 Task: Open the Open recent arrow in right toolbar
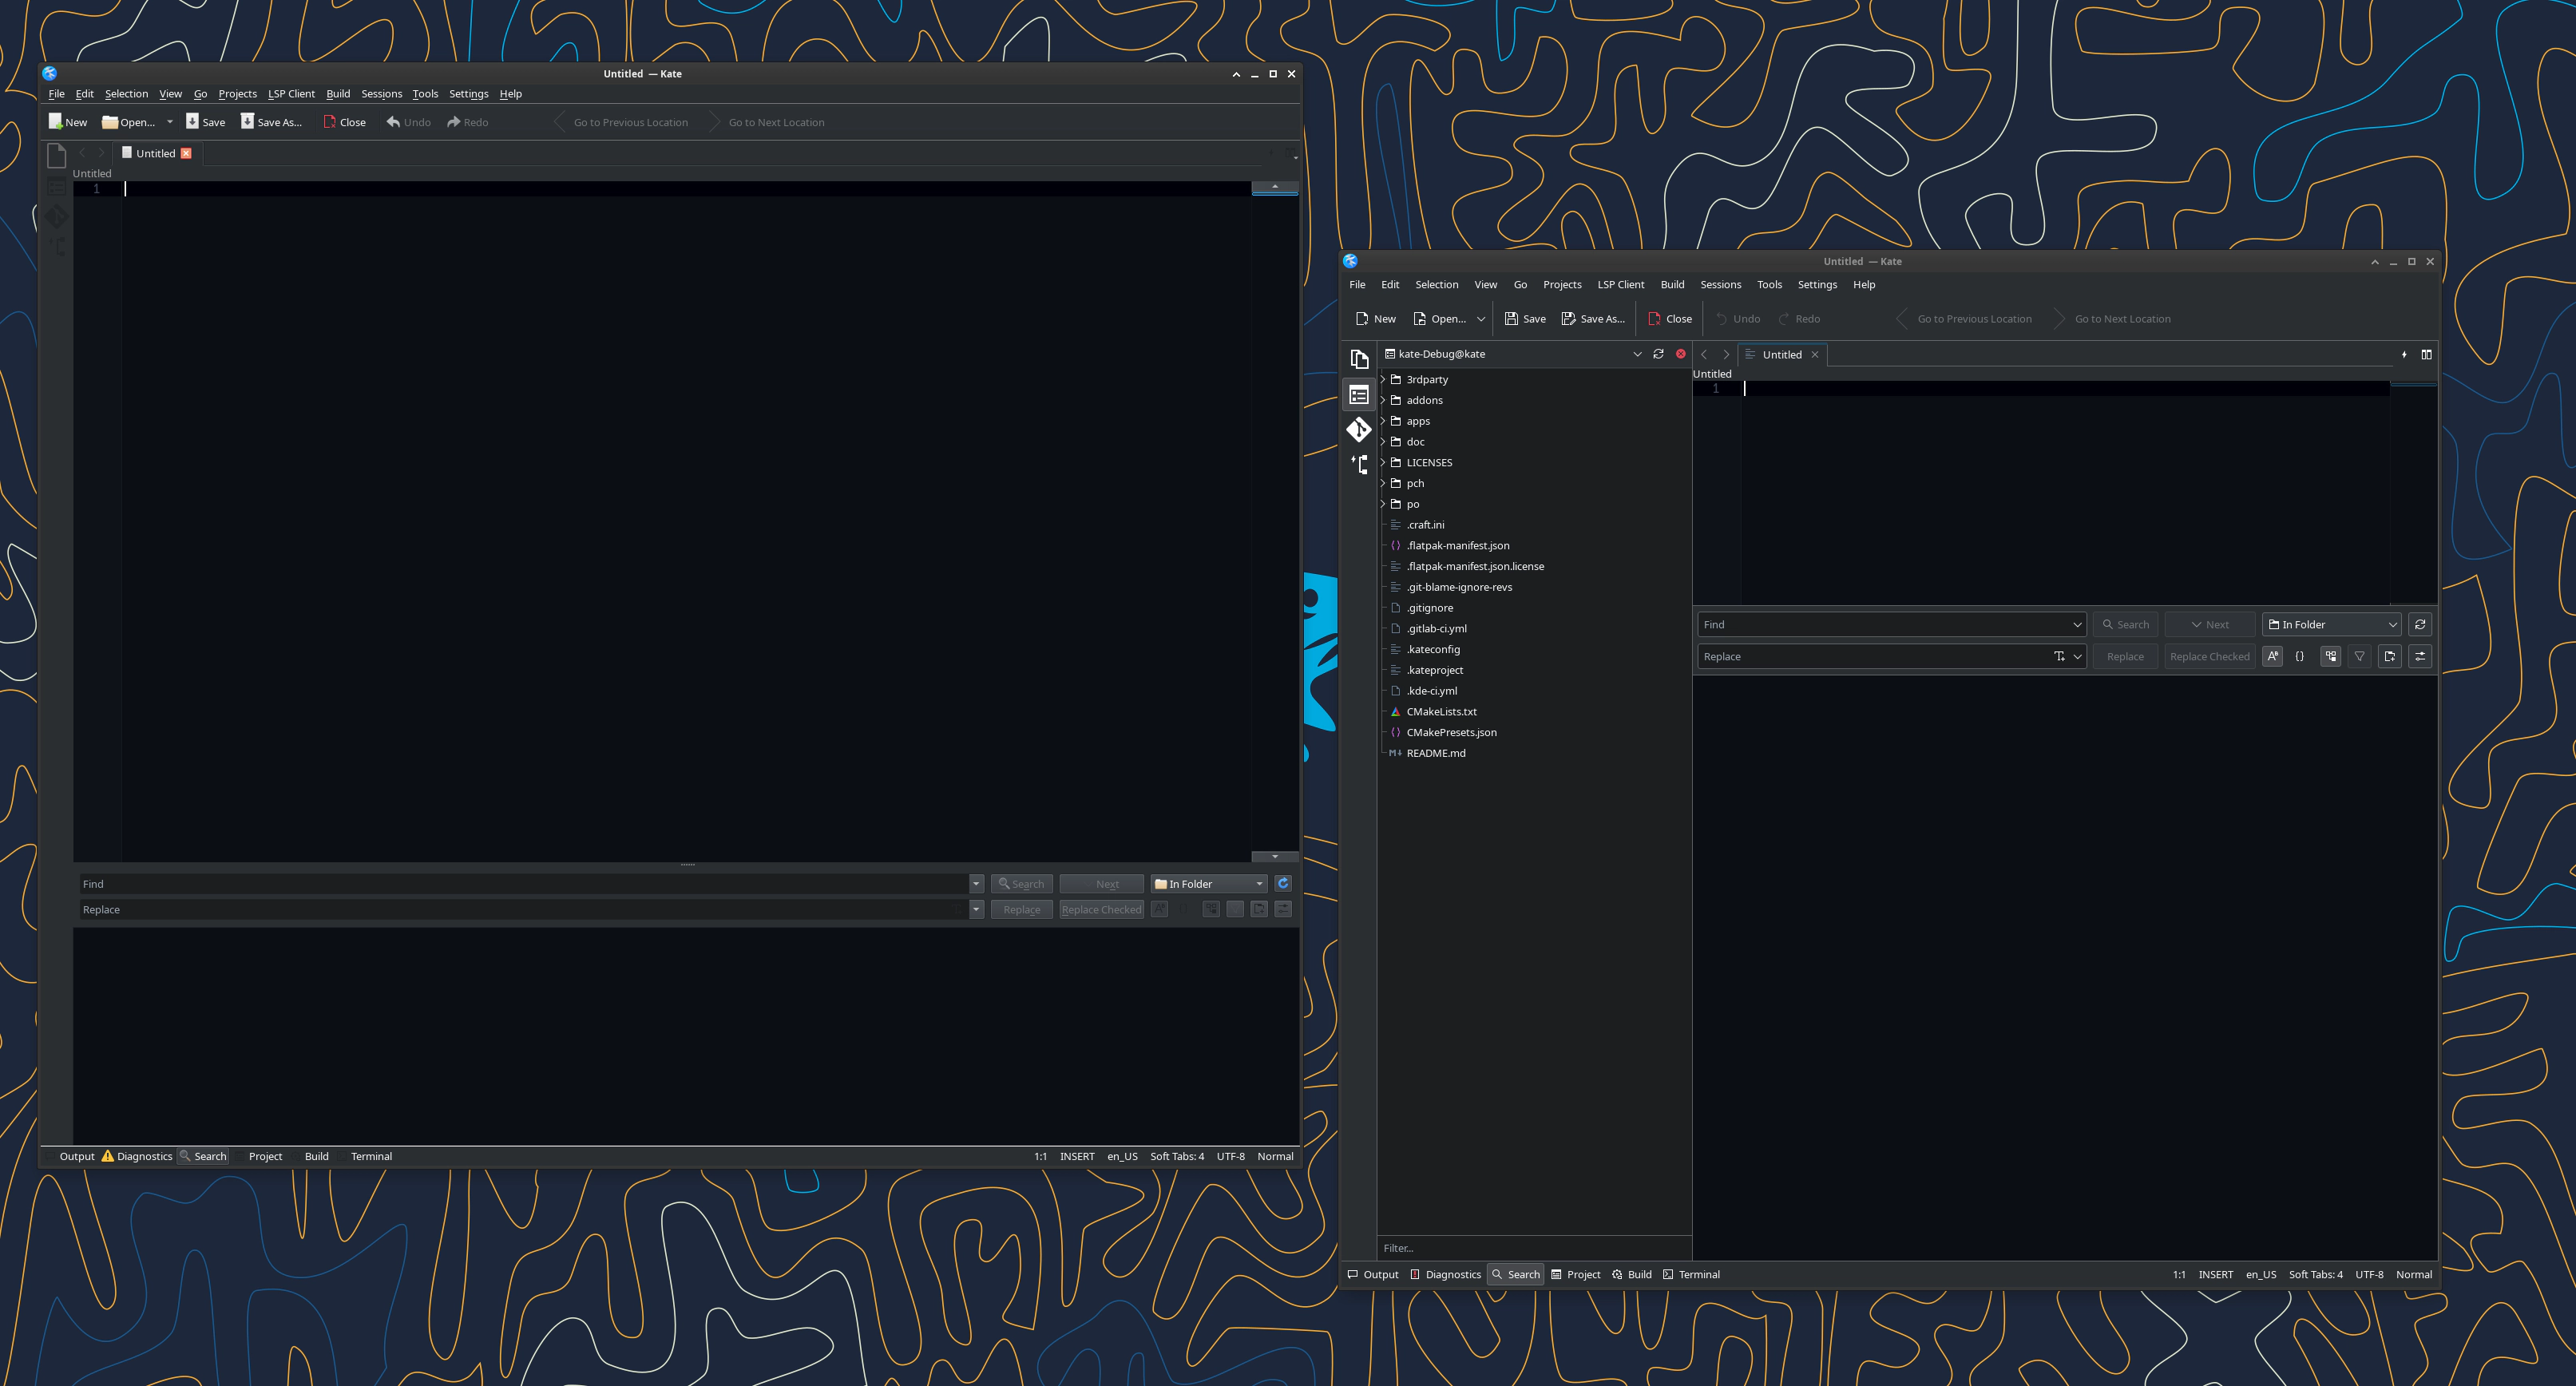coord(1481,319)
